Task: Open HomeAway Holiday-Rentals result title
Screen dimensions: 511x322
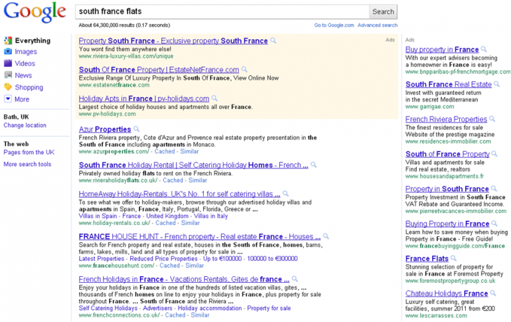Action: pyautogui.click(x=179, y=194)
